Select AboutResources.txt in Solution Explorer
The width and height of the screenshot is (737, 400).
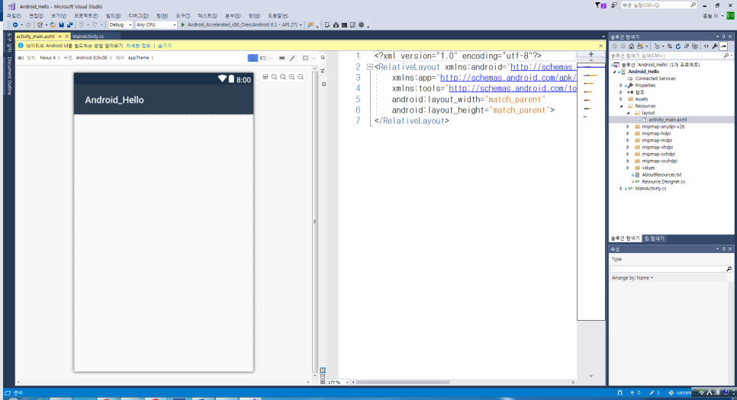click(x=661, y=174)
